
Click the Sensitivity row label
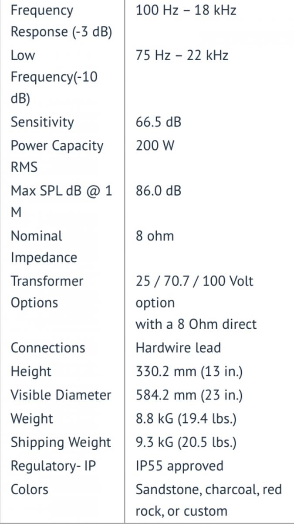[42, 122]
